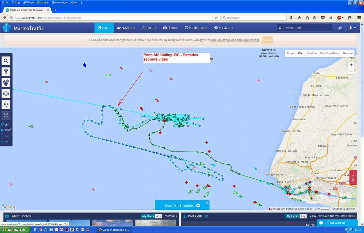Click the auto-refresh timer icon showing 26"

[2, 124]
